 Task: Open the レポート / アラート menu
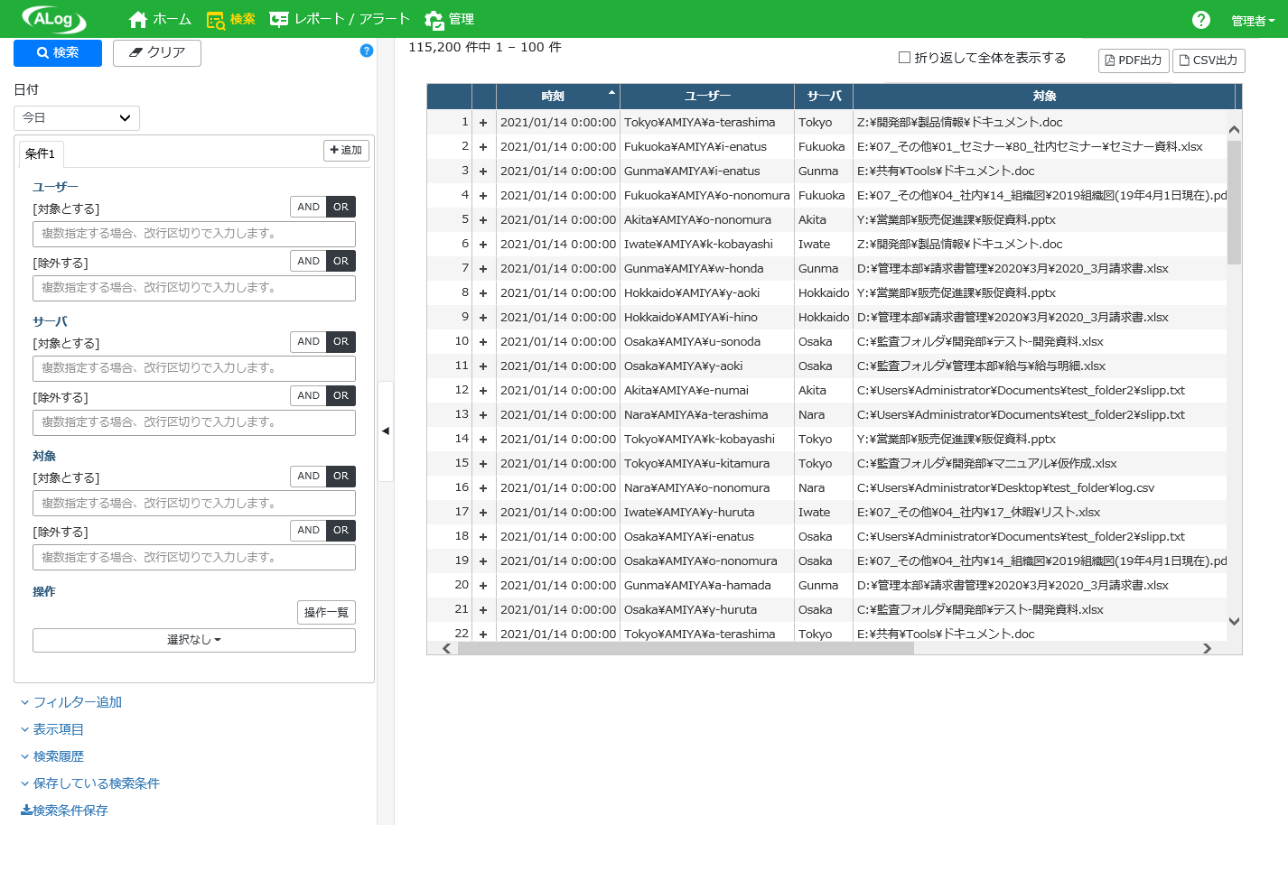(x=340, y=19)
